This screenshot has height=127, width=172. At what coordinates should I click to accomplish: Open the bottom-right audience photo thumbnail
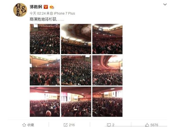coord(107,102)
